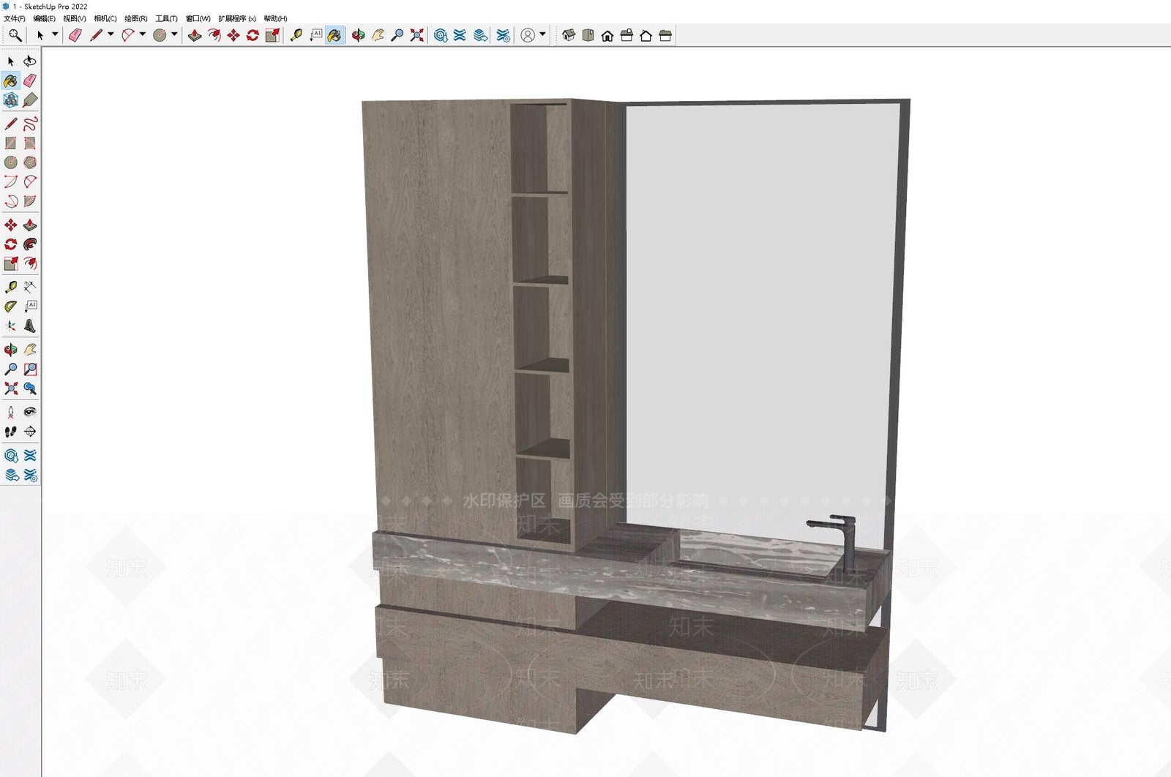Open the 视图(V) menu
The width and height of the screenshot is (1171, 777).
click(x=75, y=19)
